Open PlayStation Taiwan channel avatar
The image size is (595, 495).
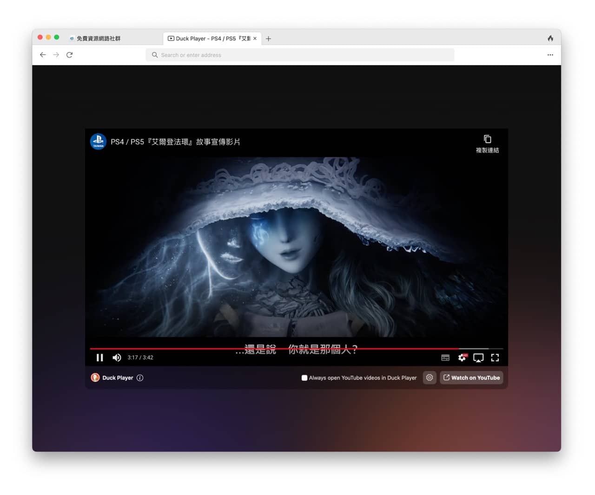pos(98,142)
